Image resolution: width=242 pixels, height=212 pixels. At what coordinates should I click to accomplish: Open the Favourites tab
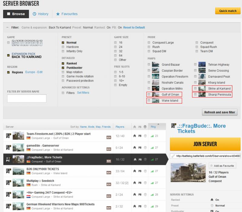(x=67, y=14)
